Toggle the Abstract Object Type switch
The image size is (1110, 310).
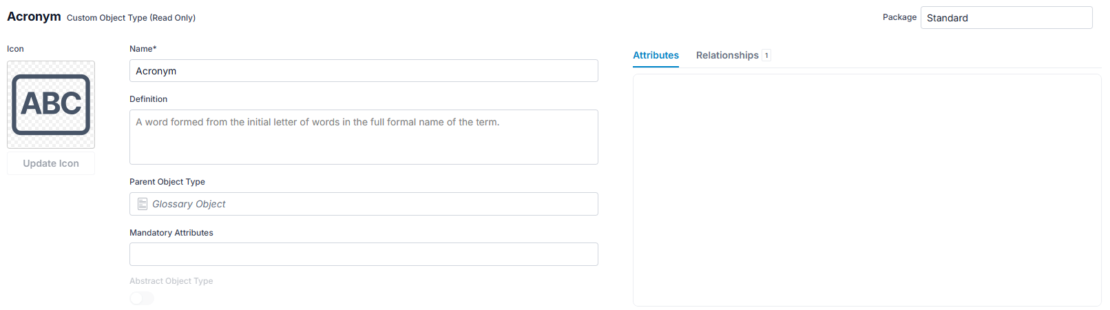click(142, 298)
